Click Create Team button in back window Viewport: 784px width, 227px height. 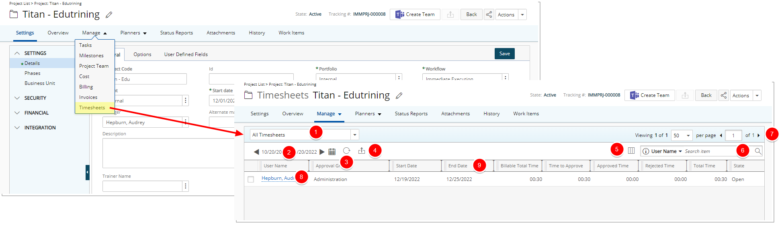click(x=415, y=14)
